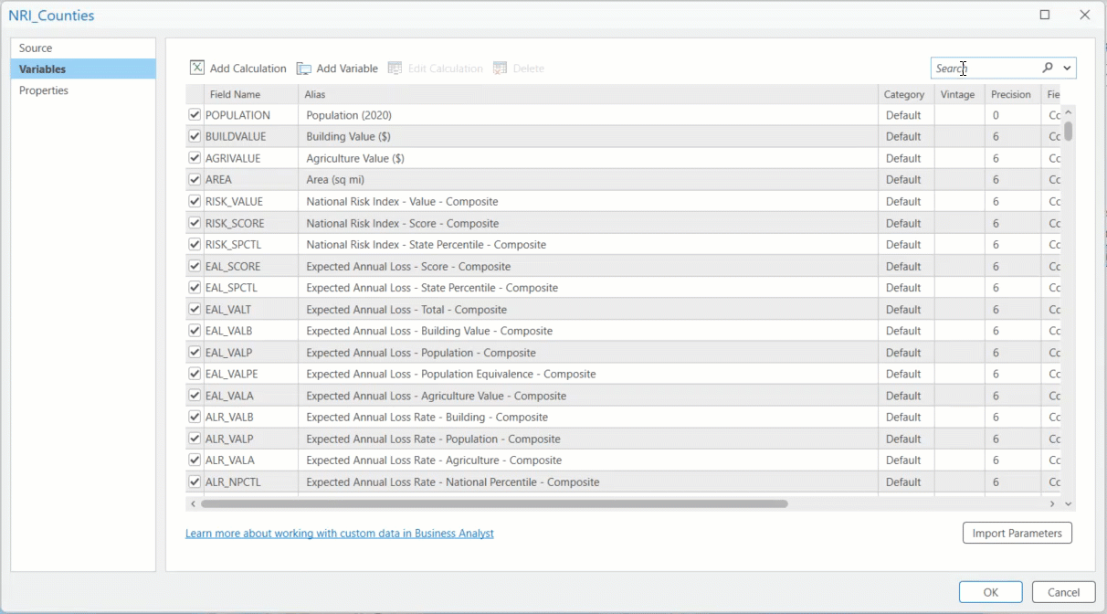
Task: Uncheck the RISK_VALUE field
Action: [194, 201]
